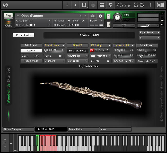Select previous preset arrow beside Oboe d'amore
Screen dimensions: 167x153
[x=81, y=16]
